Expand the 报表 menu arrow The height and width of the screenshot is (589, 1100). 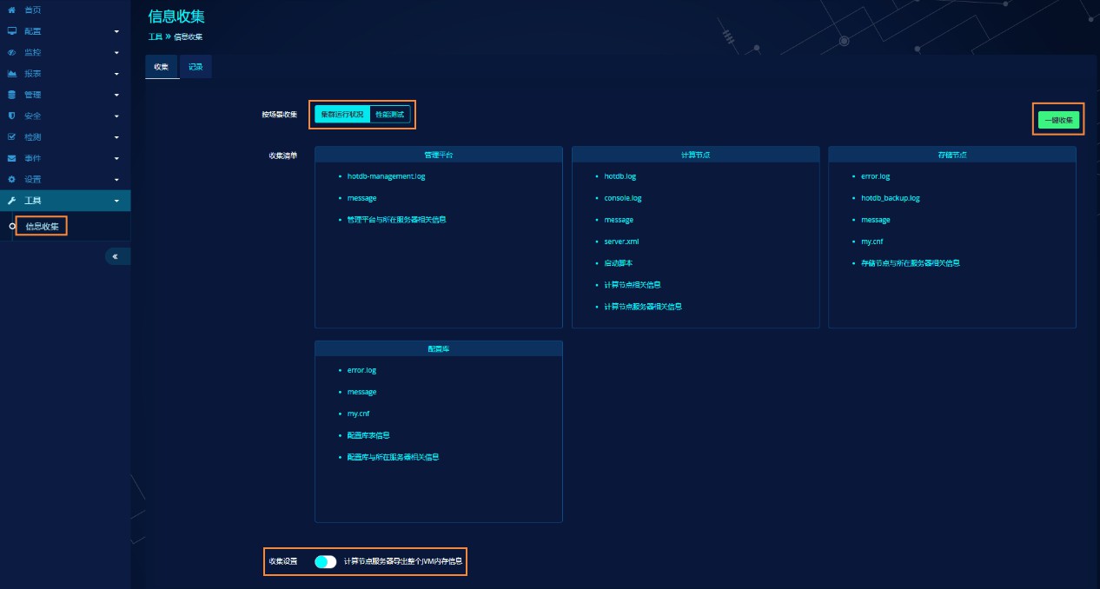point(117,74)
